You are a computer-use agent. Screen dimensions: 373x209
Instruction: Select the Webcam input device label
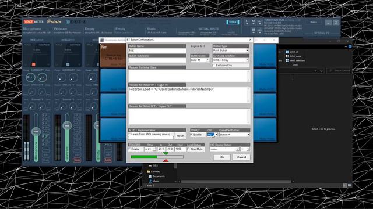coord(61,28)
